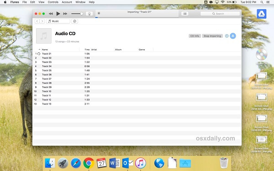
Task: Click the Stop Importing button
Action: (x=212, y=36)
